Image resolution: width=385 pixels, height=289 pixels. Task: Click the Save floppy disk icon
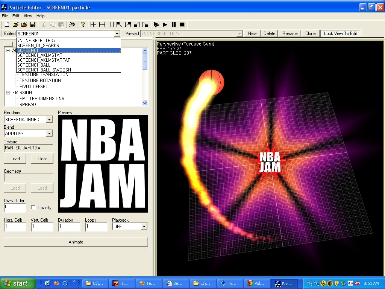[33, 24]
